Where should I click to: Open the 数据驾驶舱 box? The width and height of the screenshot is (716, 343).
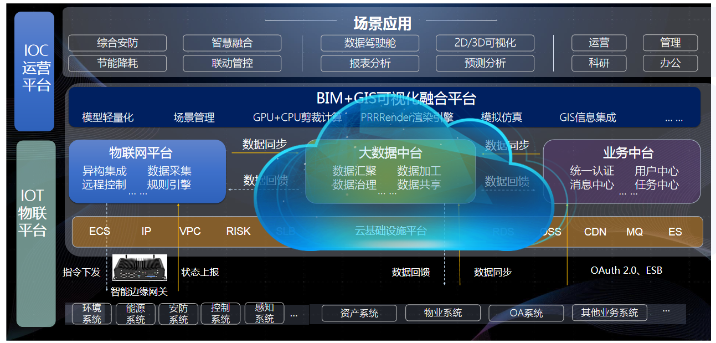point(370,43)
